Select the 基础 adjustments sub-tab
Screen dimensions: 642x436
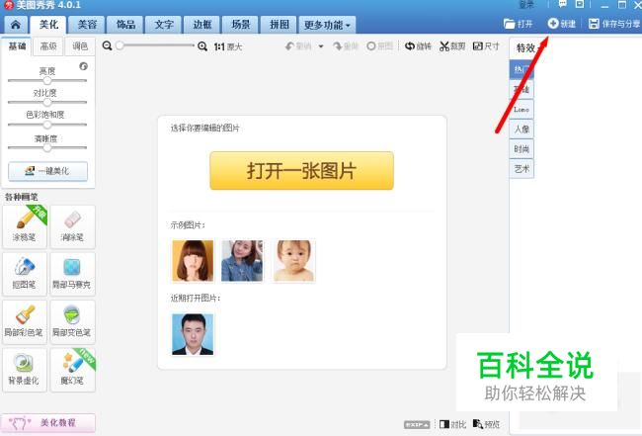(x=17, y=46)
